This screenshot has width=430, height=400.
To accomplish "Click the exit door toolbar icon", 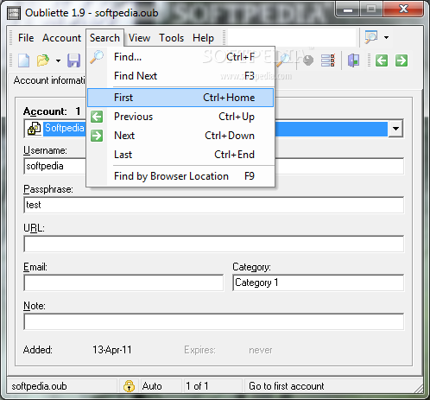I will pyautogui.click(x=353, y=60).
